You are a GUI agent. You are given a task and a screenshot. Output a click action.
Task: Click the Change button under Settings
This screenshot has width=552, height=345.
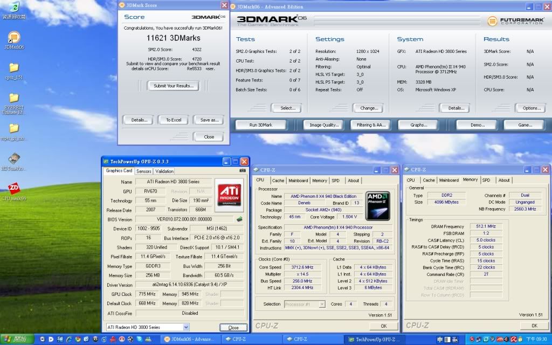369,108
